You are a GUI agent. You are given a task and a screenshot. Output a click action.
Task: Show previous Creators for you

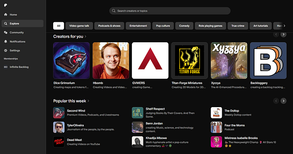point(276,34)
